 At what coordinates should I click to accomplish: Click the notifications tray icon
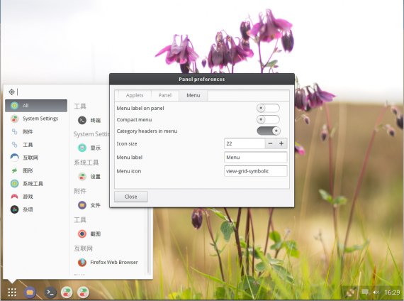pos(365,292)
